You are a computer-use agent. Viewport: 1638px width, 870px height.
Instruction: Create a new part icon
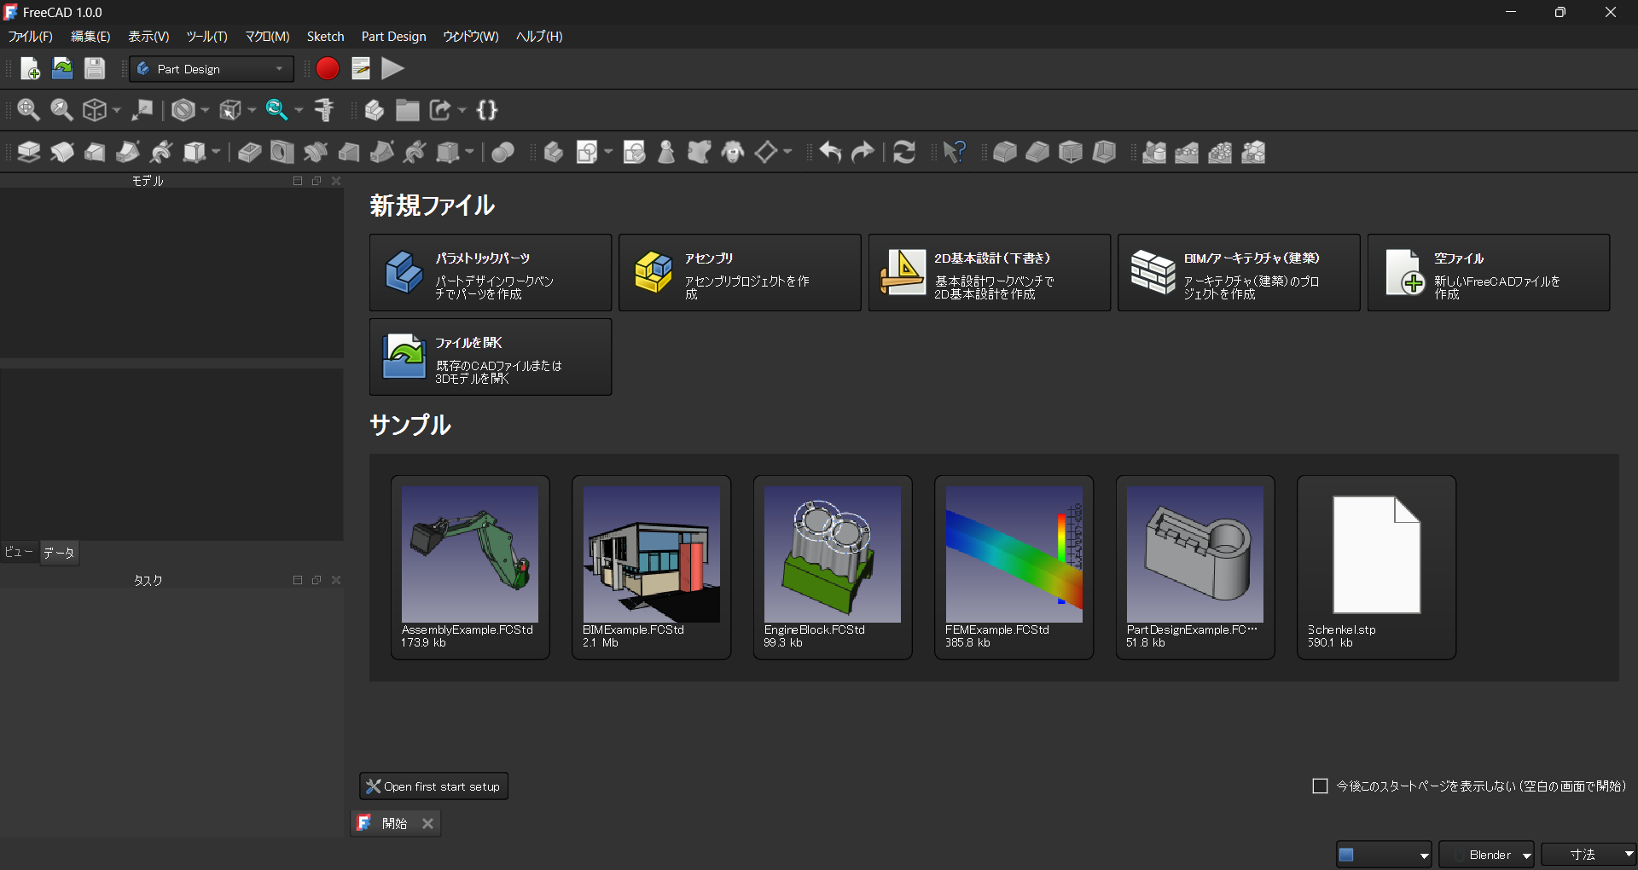375,110
